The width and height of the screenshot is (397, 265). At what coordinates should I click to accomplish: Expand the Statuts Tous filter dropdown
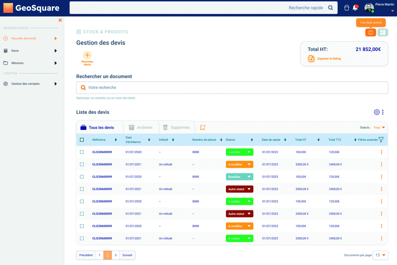coord(379,128)
